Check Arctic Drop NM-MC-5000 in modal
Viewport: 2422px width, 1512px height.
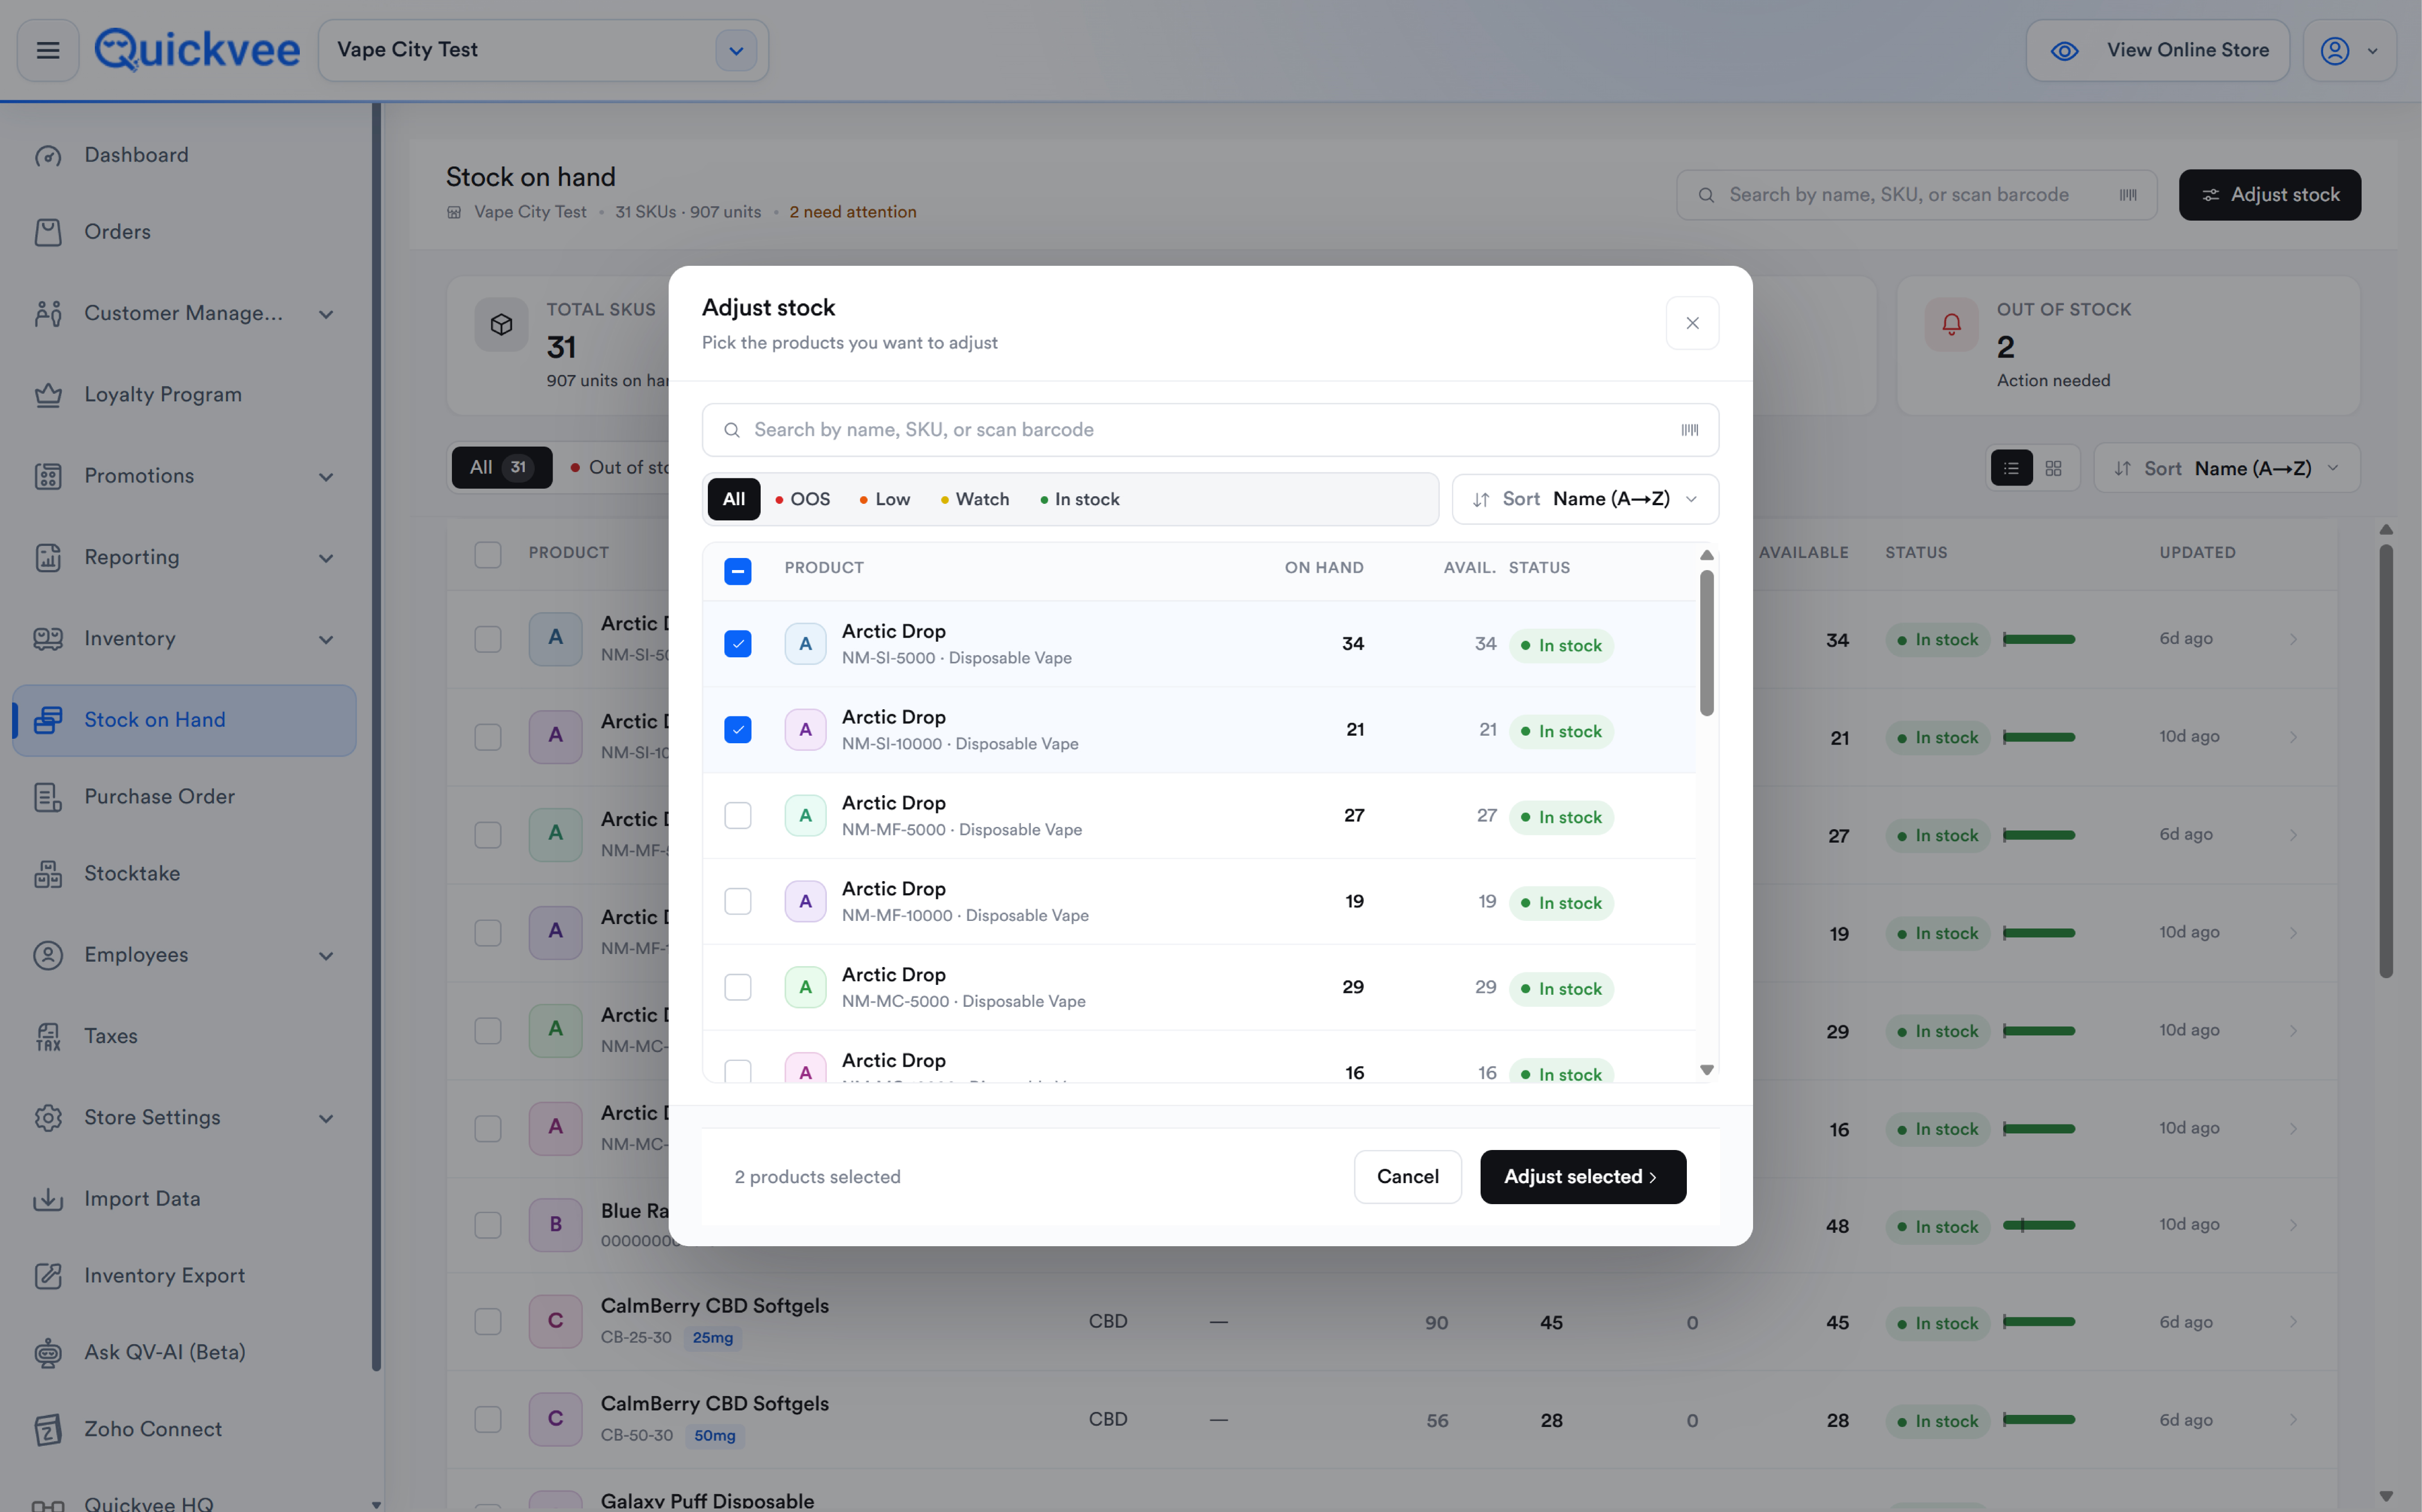click(738, 988)
